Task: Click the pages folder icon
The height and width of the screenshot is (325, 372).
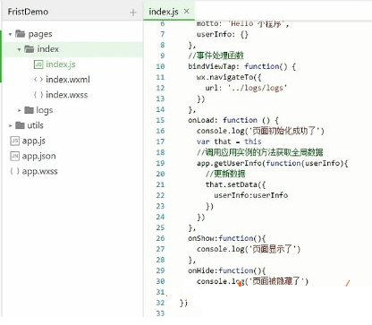Action: (x=20, y=34)
